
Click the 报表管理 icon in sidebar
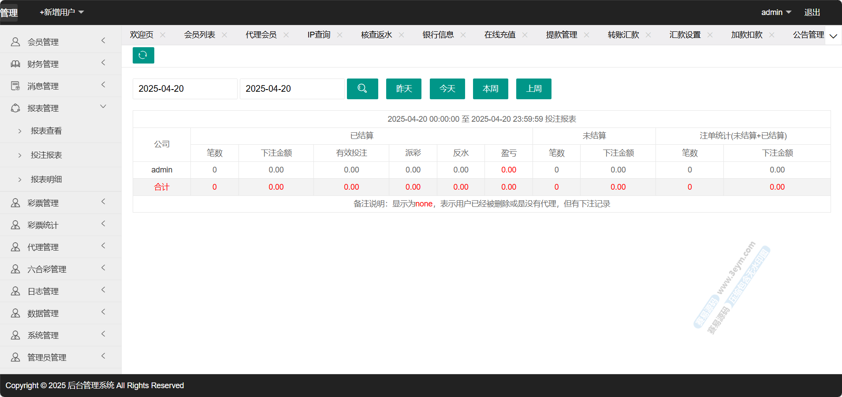(x=15, y=108)
